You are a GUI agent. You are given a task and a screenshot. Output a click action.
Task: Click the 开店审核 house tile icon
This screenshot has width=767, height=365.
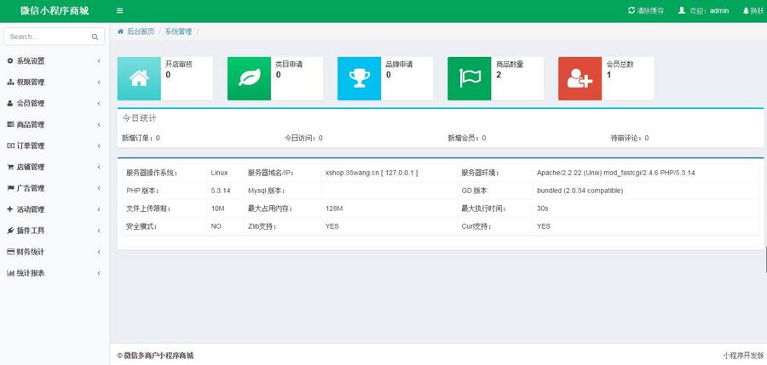[x=139, y=78]
